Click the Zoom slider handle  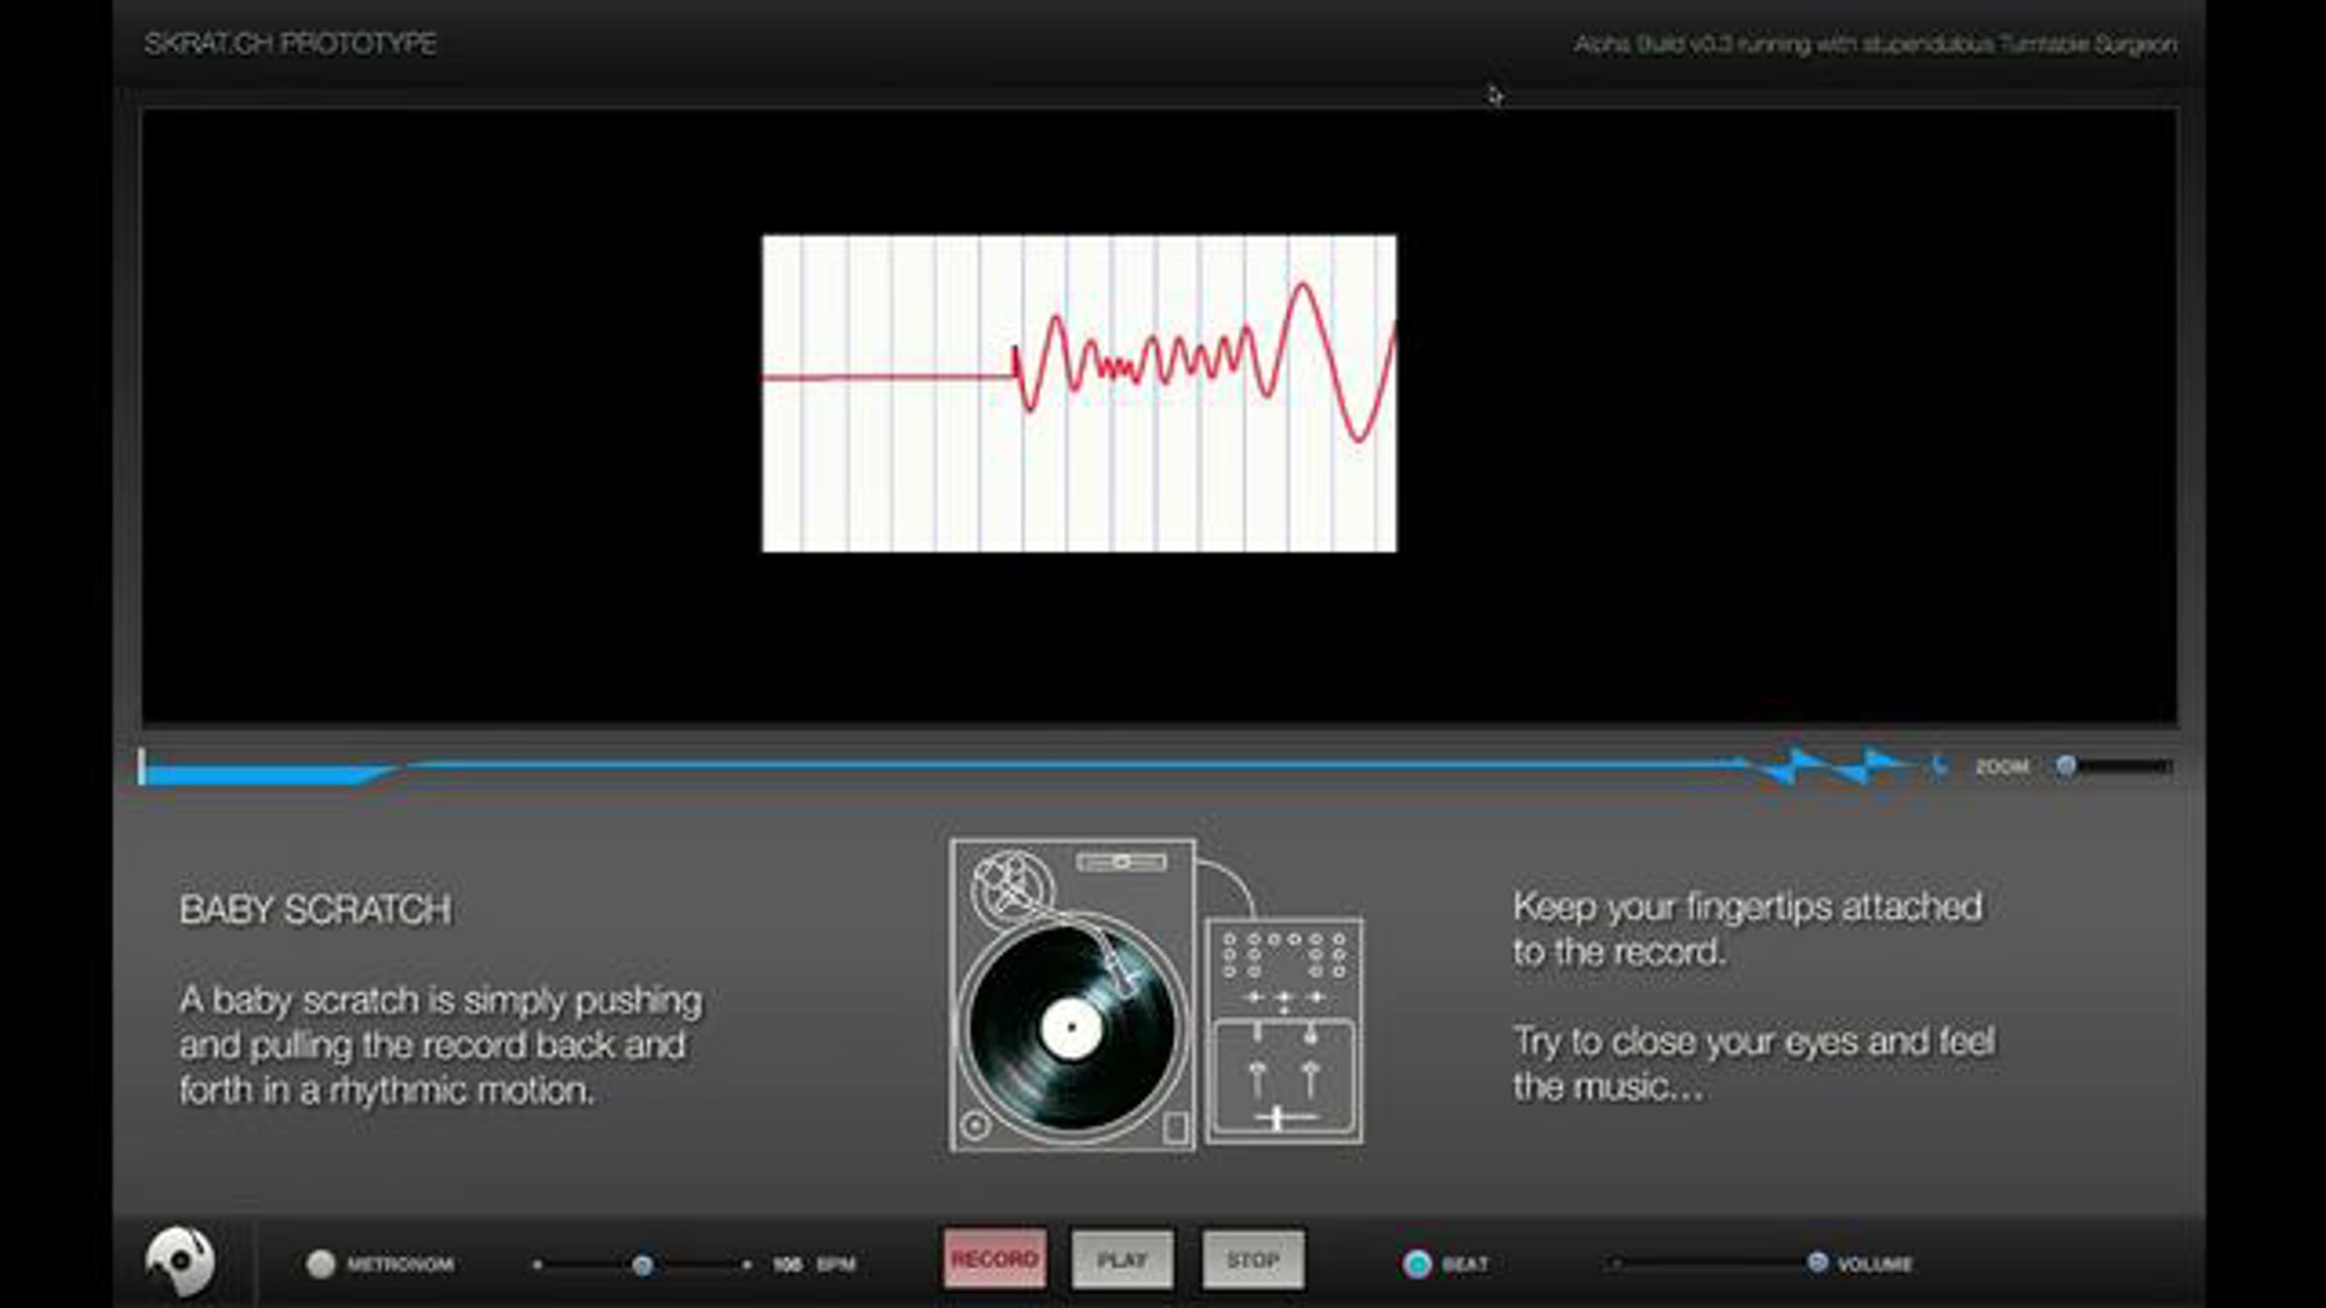point(2066,766)
